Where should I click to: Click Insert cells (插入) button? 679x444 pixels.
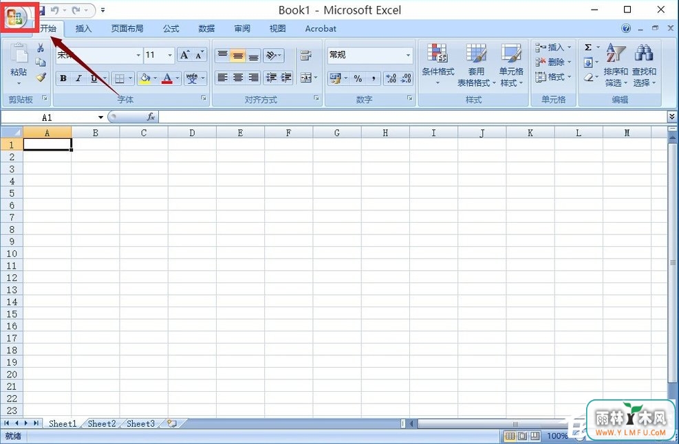click(x=552, y=47)
